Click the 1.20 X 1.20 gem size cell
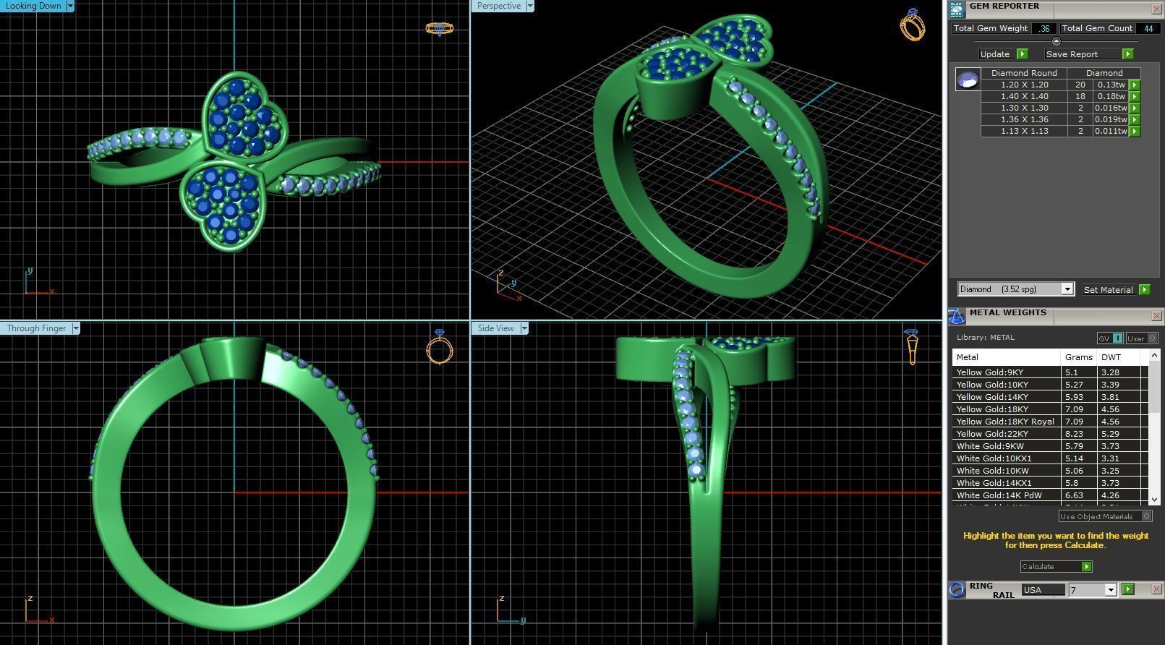This screenshot has width=1165, height=645. point(1024,85)
